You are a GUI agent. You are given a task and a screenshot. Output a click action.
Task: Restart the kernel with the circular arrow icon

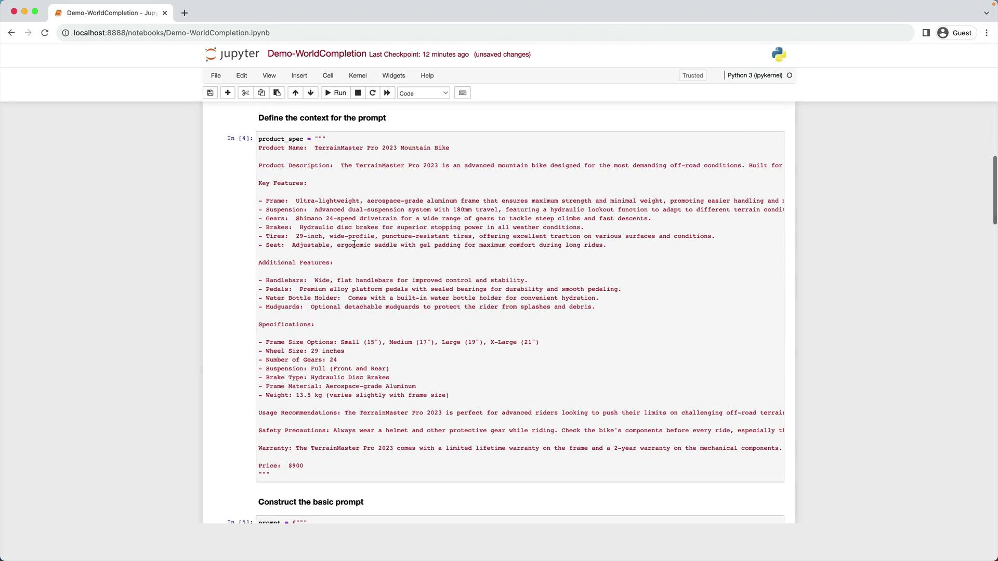(x=372, y=93)
